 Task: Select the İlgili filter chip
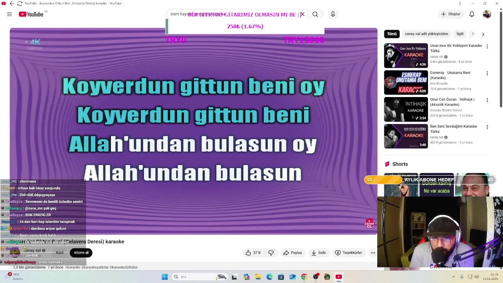(460, 34)
